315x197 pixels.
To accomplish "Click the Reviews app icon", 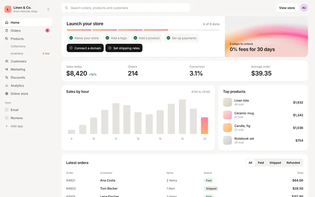I will pos(7,118).
